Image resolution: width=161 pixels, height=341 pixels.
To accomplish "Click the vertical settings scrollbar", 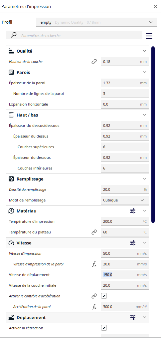I will (153, 135).
